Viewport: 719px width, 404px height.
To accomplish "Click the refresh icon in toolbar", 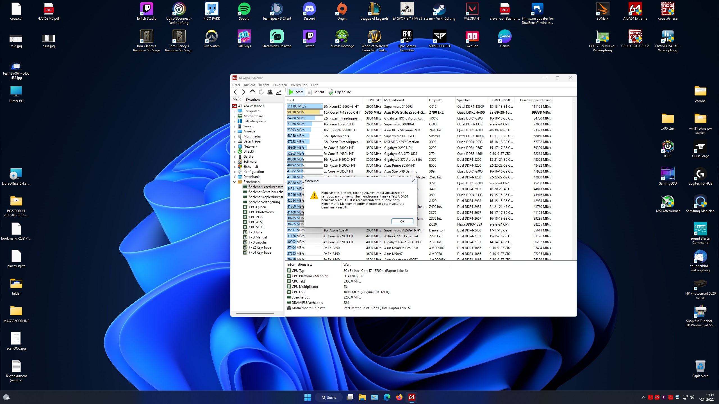I will point(261,92).
